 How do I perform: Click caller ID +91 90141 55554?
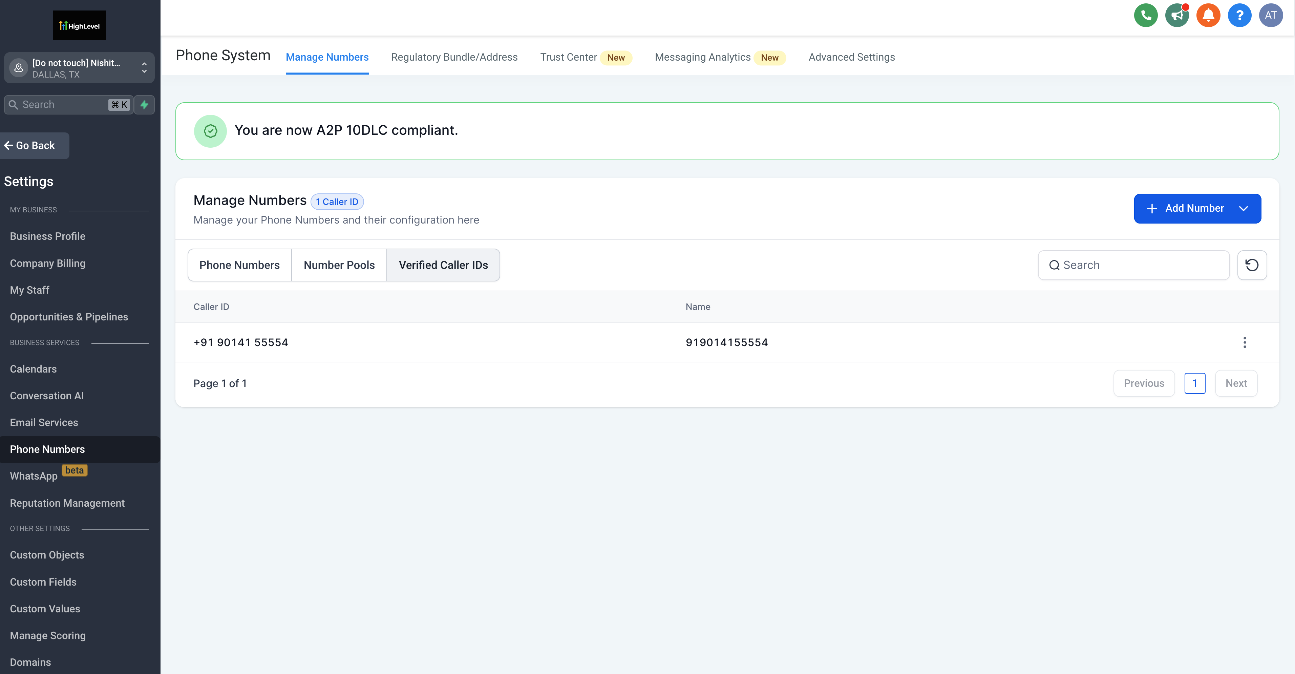pos(241,342)
